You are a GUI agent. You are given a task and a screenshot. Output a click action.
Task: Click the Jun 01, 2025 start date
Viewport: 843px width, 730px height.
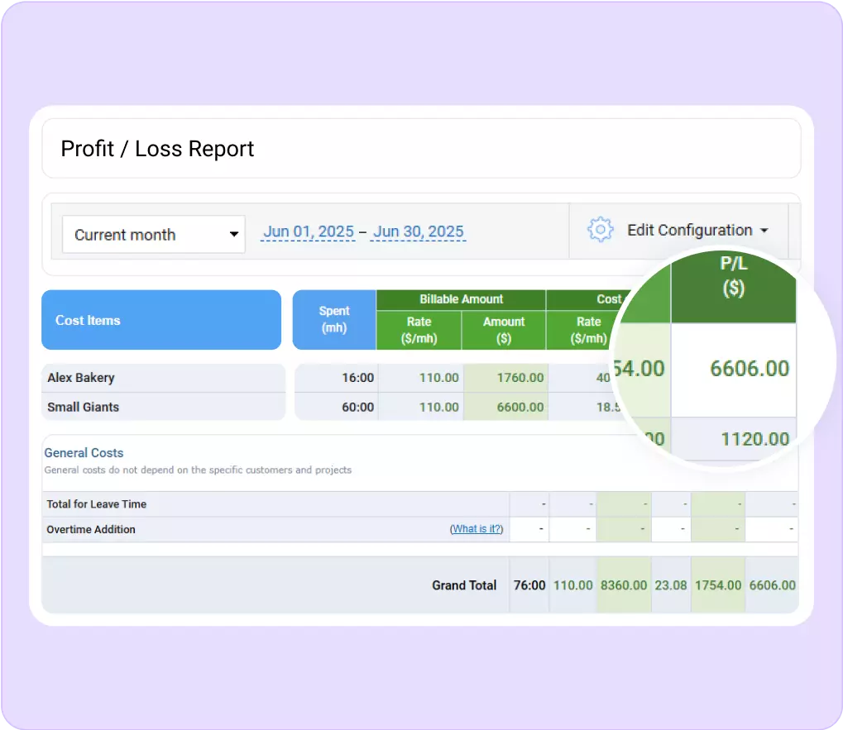[x=308, y=231]
